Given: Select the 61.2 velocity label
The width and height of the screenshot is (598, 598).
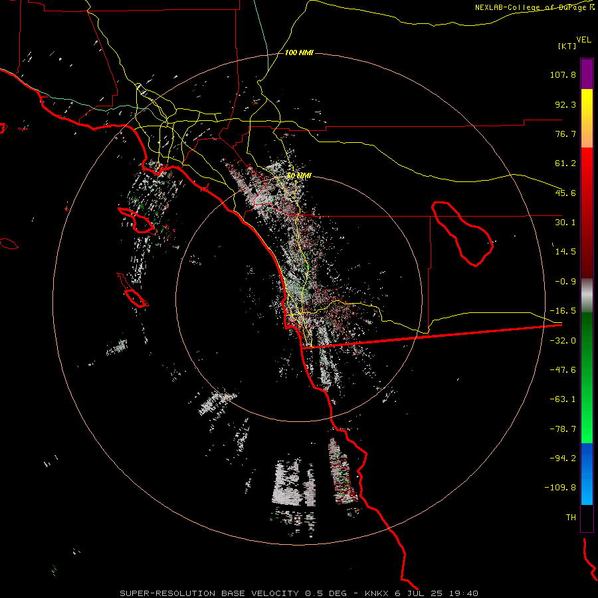Looking at the screenshot, I should pyautogui.click(x=565, y=163).
